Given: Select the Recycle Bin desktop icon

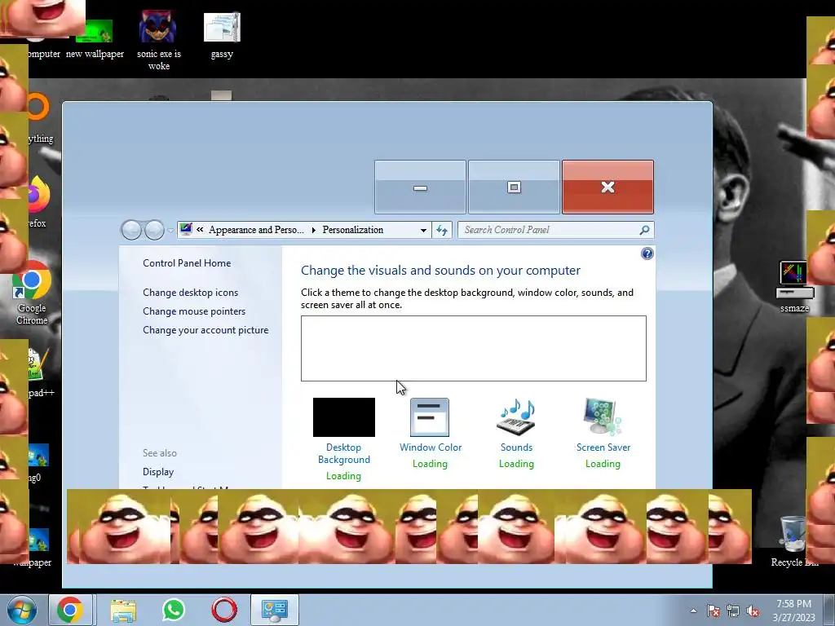Looking at the screenshot, I should click(x=793, y=541).
